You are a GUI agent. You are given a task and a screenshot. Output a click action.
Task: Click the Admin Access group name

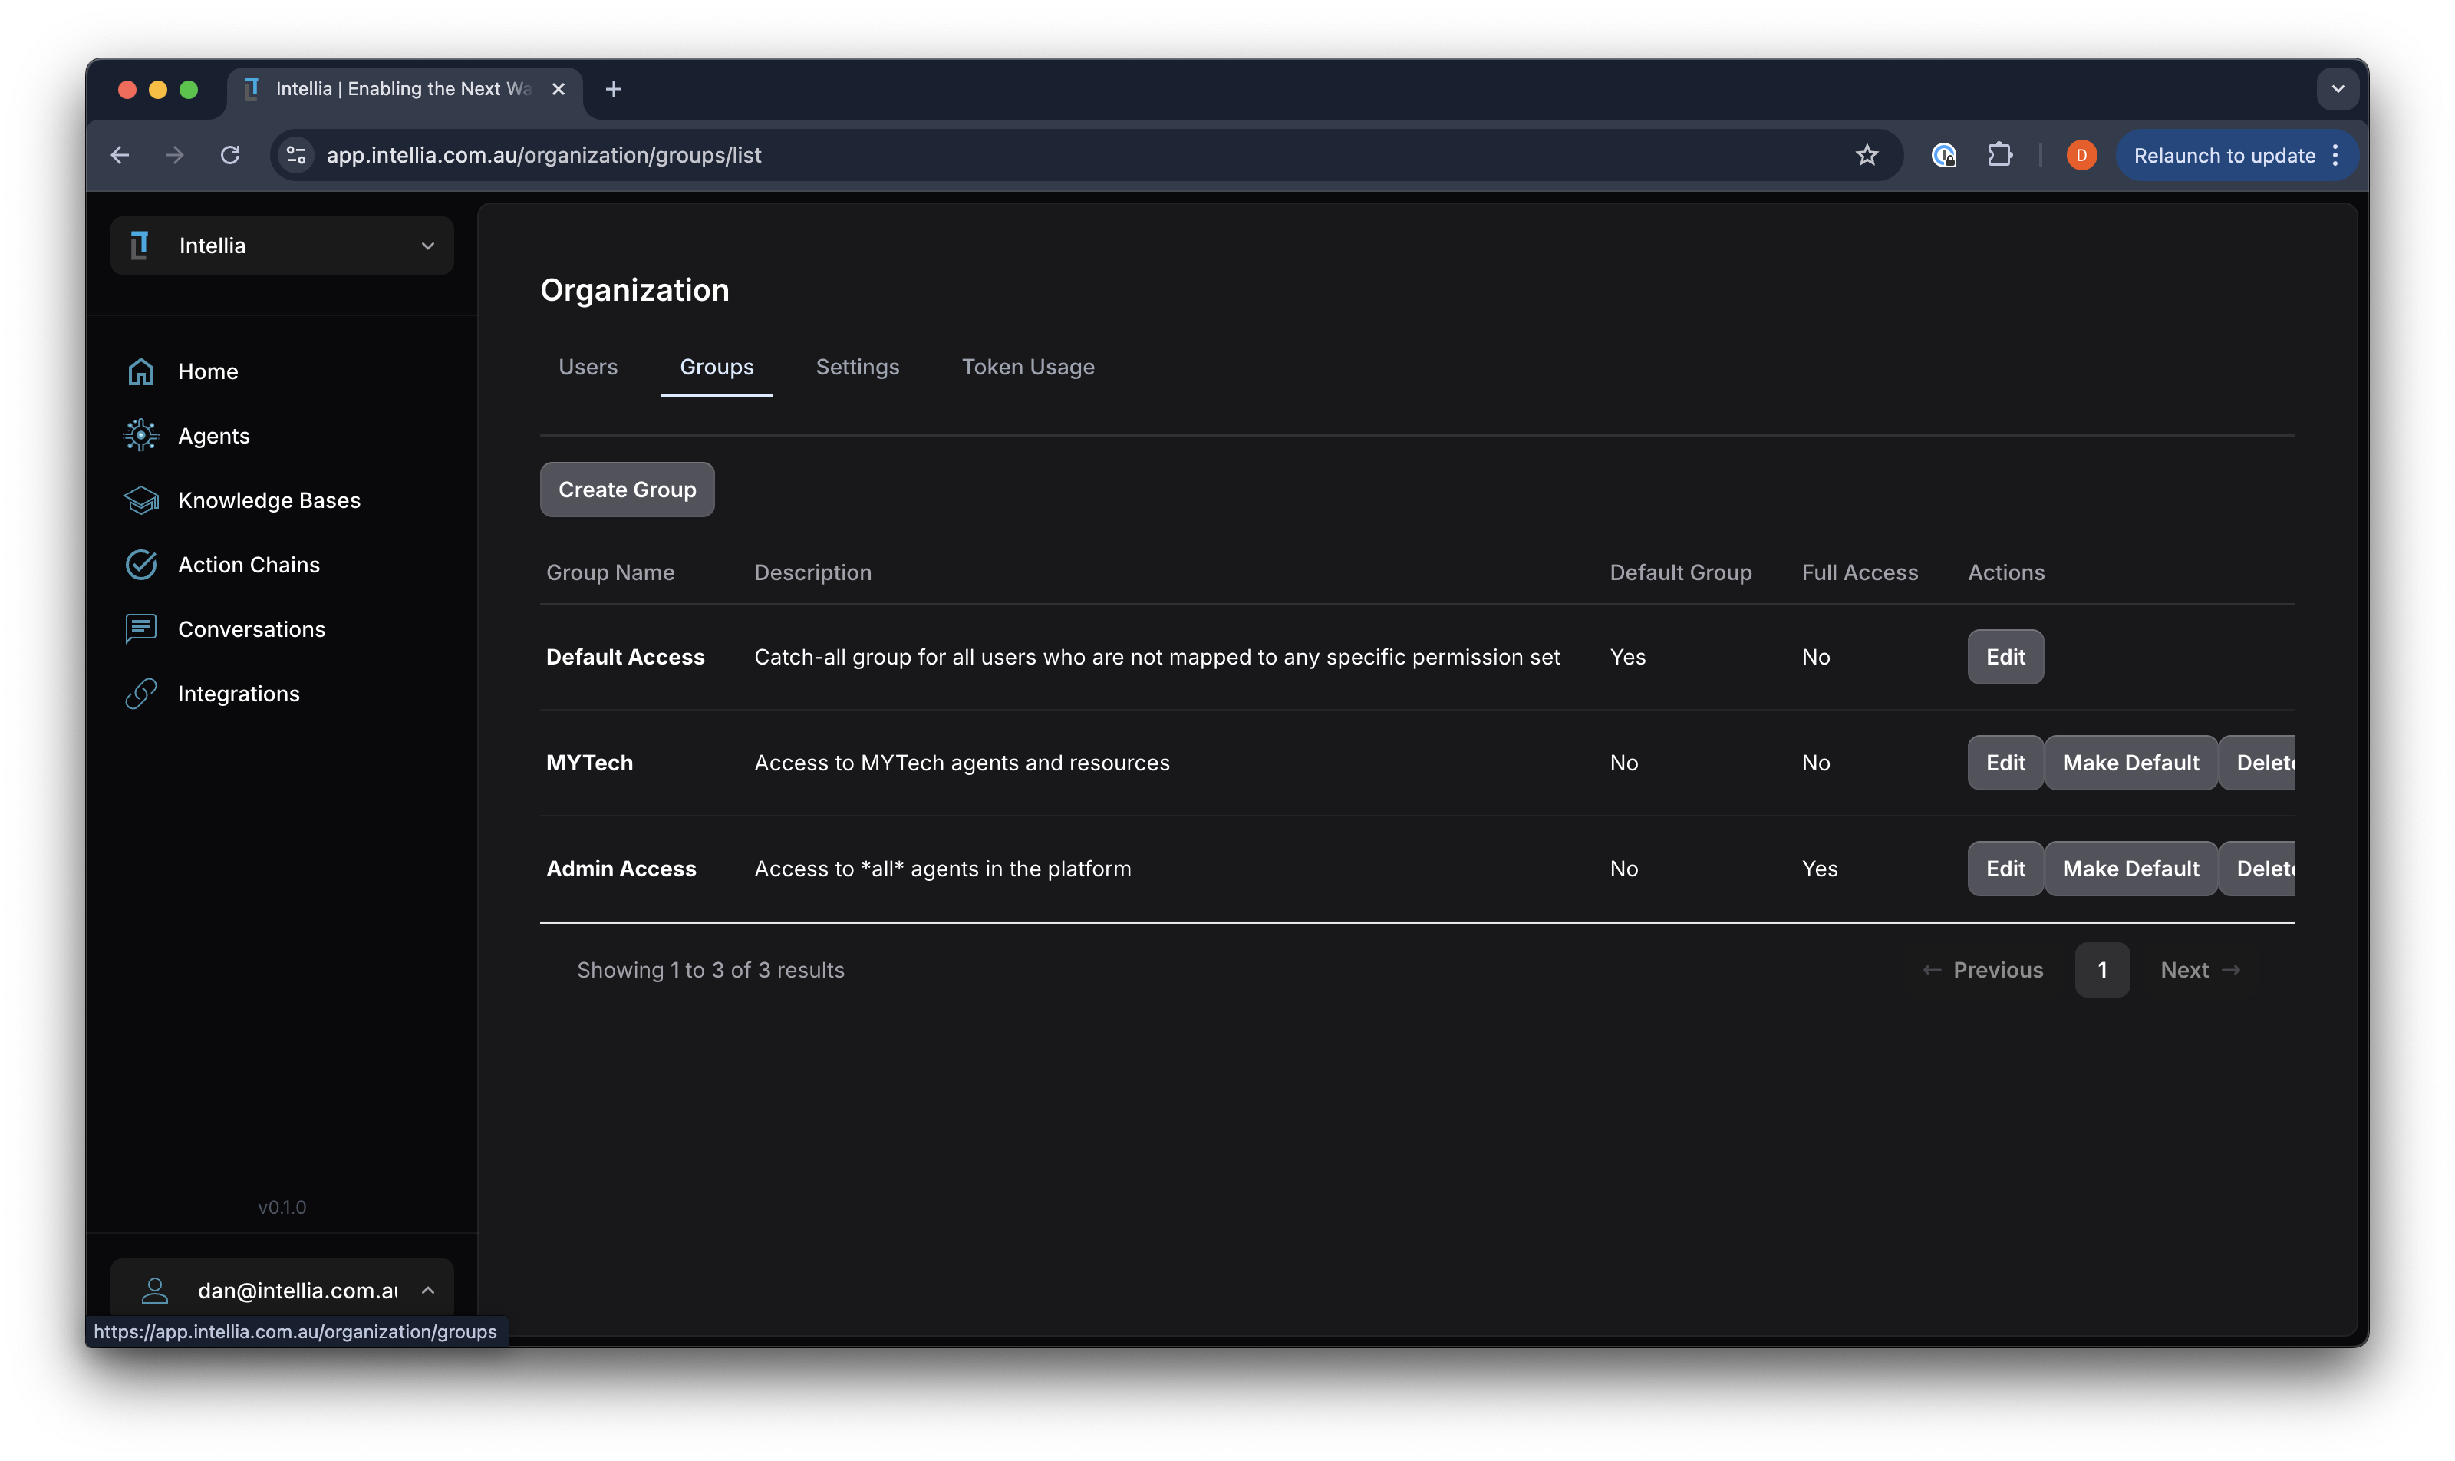point(621,869)
